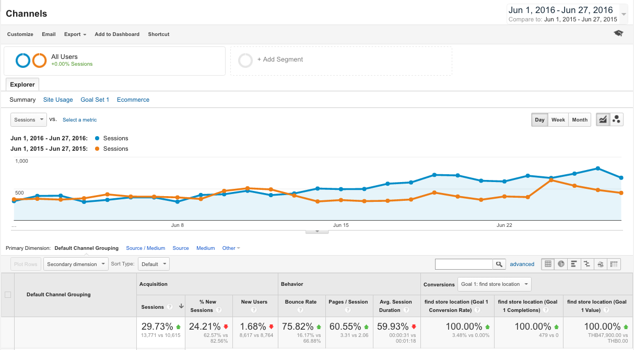Screen dimensions: 634x350
Task: Click the advanced filter link
Action: pyautogui.click(x=522, y=264)
